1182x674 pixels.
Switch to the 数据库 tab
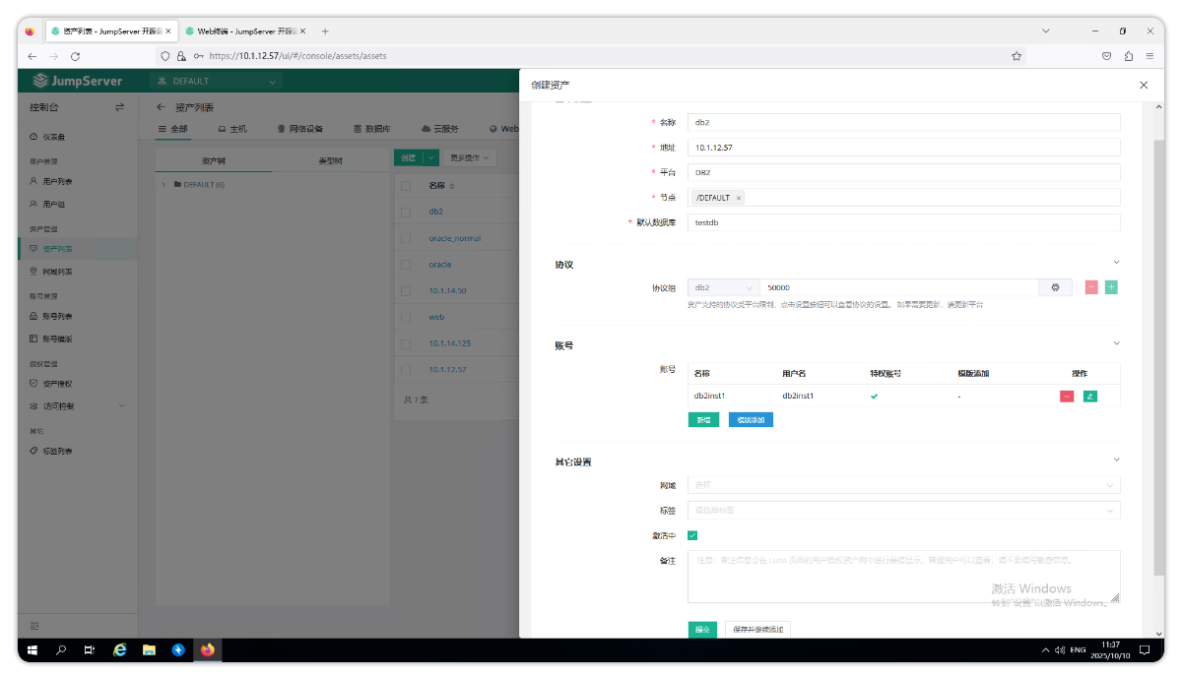(x=372, y=129)
